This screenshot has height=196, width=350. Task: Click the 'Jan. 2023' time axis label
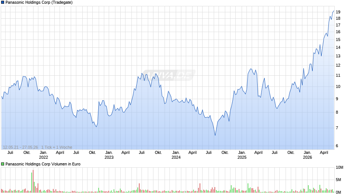[x=109, y=155]
